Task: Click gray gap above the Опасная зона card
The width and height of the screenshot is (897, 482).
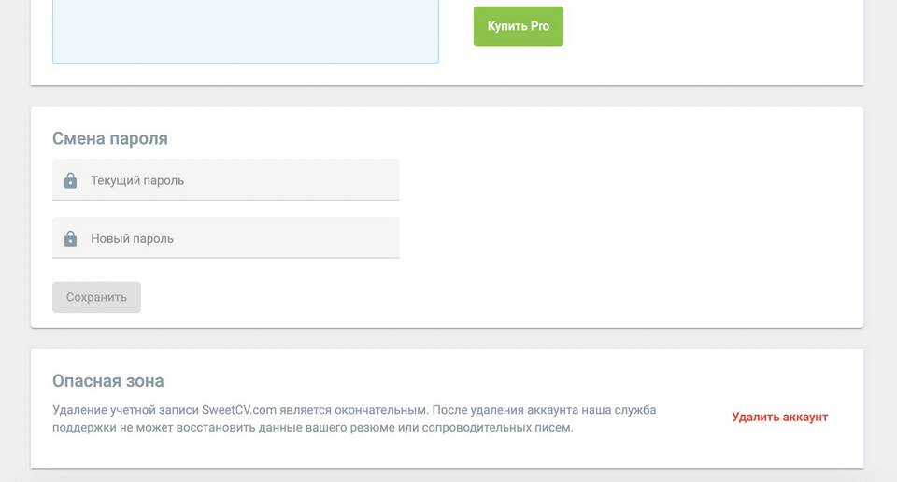Action: (447, 339)
